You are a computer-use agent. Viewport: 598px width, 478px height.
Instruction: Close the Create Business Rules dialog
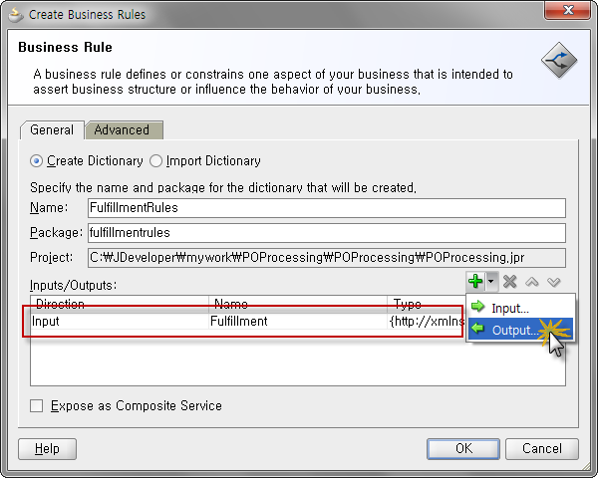(x=567, y=10)
